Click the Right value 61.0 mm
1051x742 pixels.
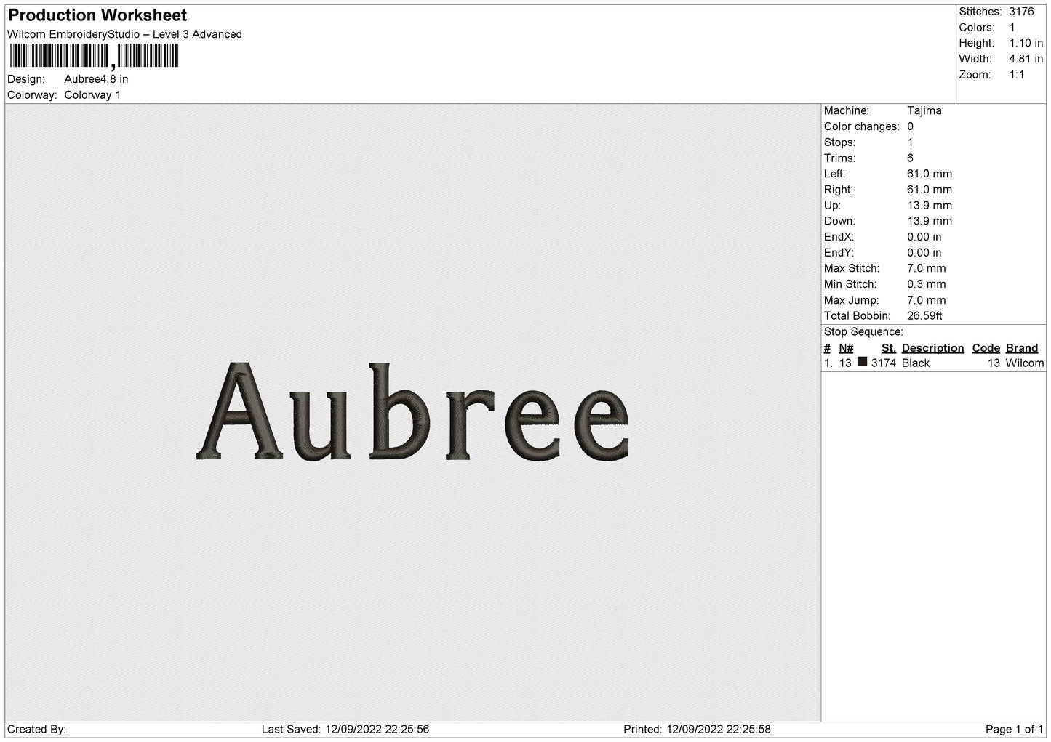930,190
